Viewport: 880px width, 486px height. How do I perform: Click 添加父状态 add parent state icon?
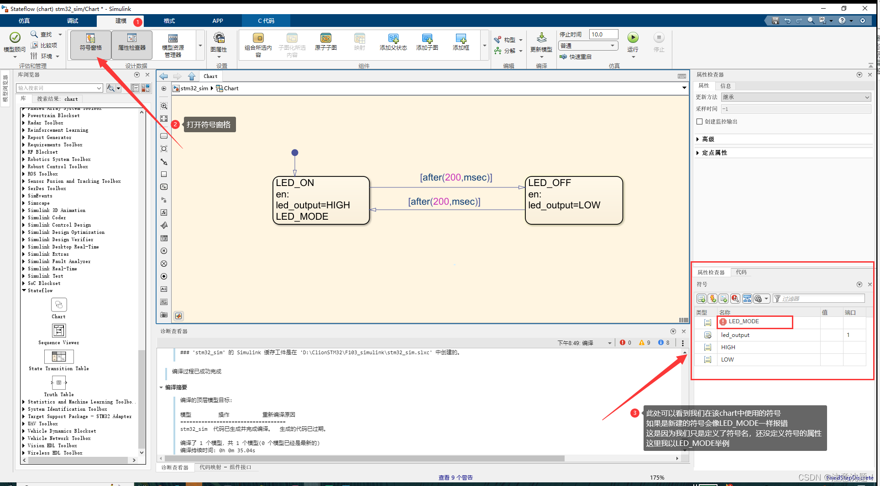tap(393, 42)
